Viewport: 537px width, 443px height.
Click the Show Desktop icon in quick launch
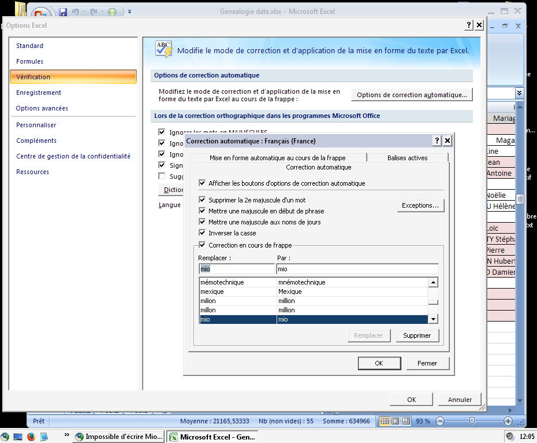(x=18, y=437)
